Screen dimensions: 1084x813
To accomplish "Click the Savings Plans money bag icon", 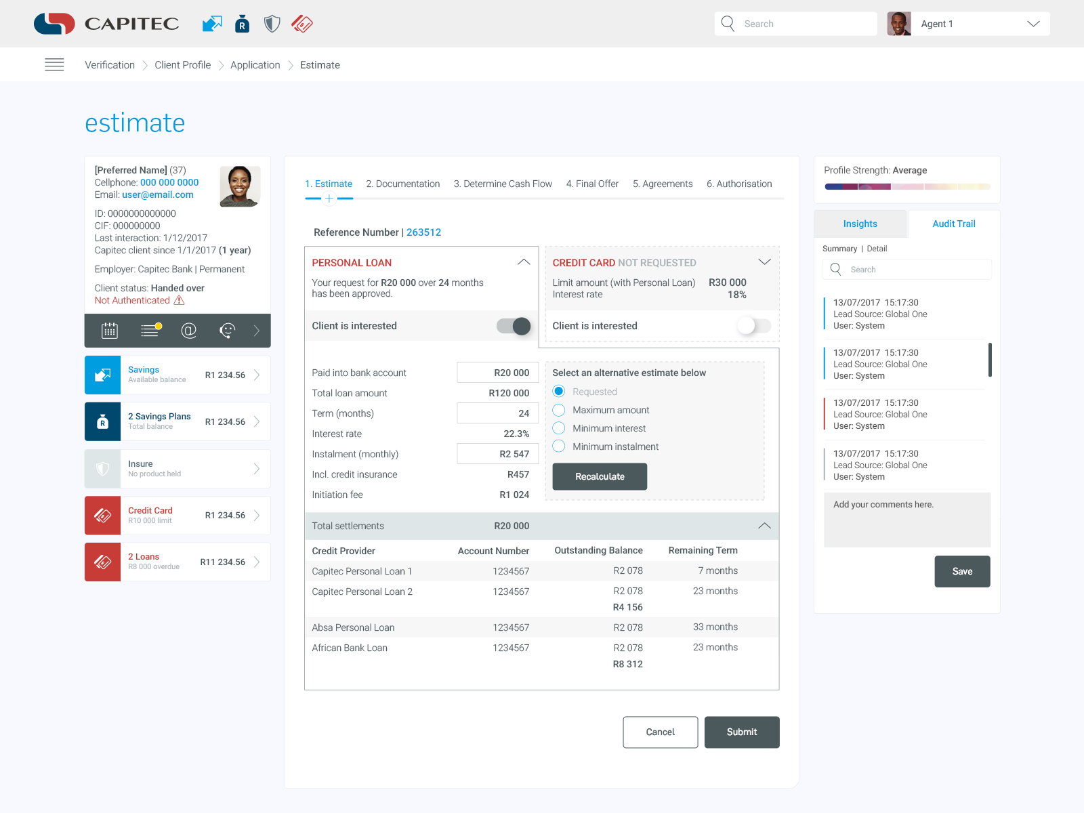I will tap(102, 421).
